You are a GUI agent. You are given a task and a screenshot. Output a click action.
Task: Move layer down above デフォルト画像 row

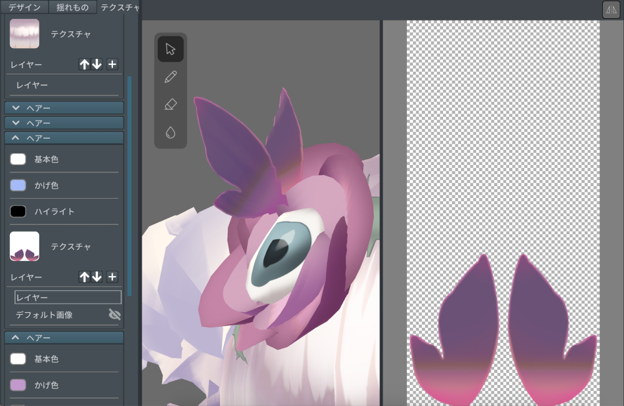point(97,277)
